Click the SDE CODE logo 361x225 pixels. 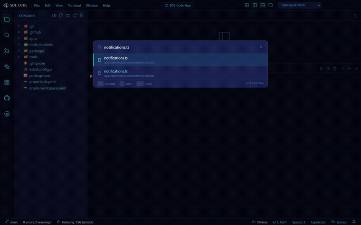pyautogui.click(x=16, y=5)
